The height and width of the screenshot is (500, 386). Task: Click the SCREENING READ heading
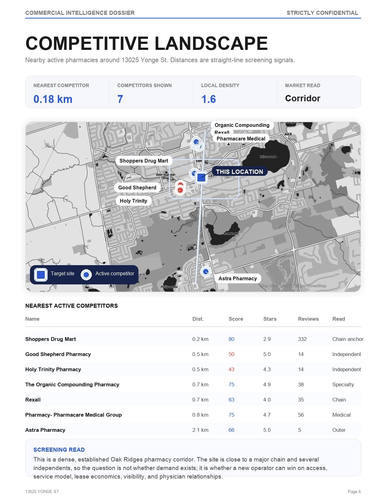point(59,450)
